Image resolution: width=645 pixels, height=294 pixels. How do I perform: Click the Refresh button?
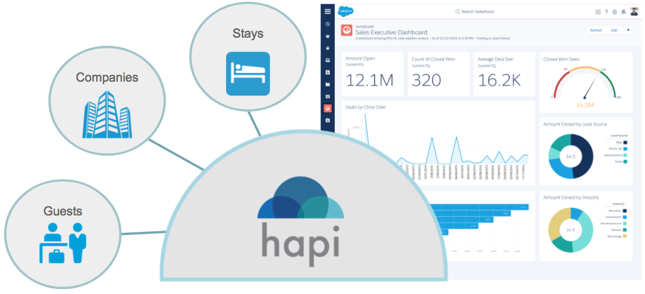pos(596,30)
